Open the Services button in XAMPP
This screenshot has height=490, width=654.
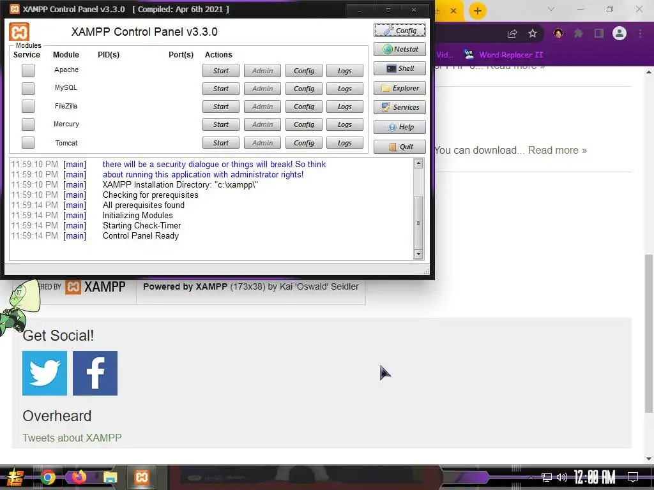click(400, 107)
